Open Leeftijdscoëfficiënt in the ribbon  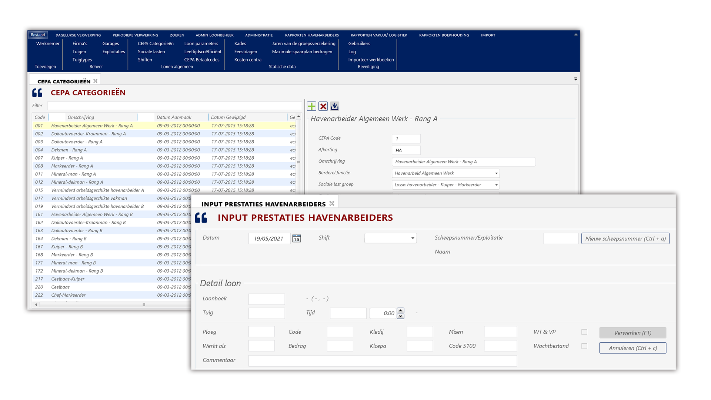click(203, 51)
